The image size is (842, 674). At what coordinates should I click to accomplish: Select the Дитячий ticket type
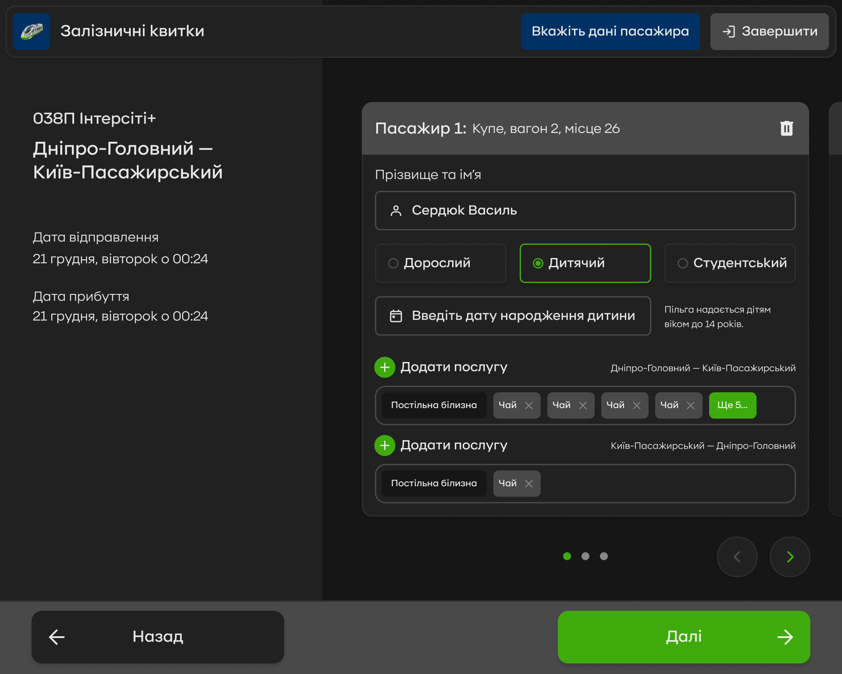[x=585, y=263]
